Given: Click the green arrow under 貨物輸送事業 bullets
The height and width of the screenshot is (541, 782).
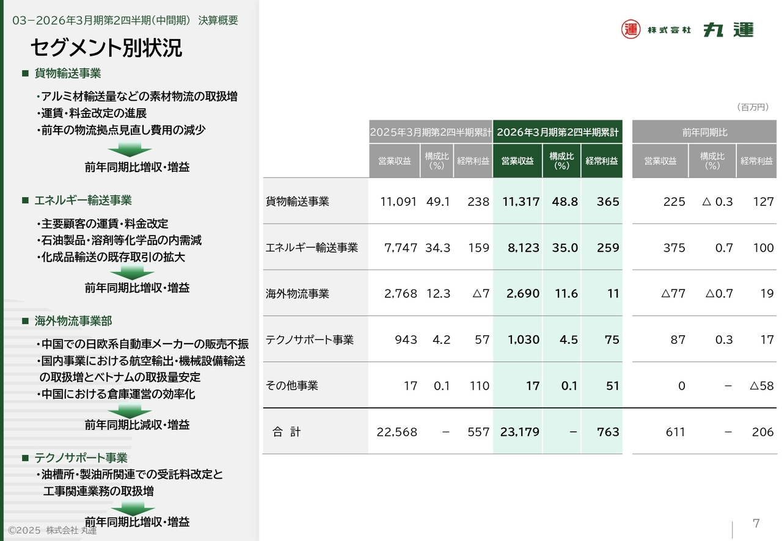Looking at the screenshot, I should [x=130, y=149].
